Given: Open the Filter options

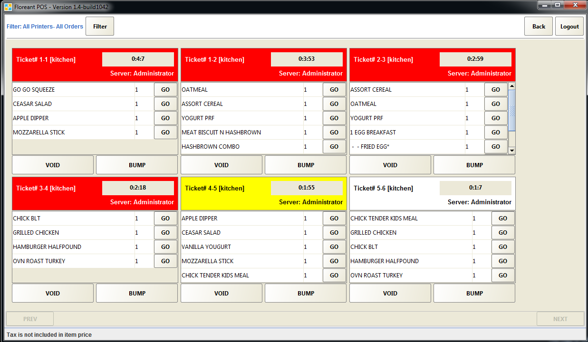Looking at the screenshot, I should (100, 27).
